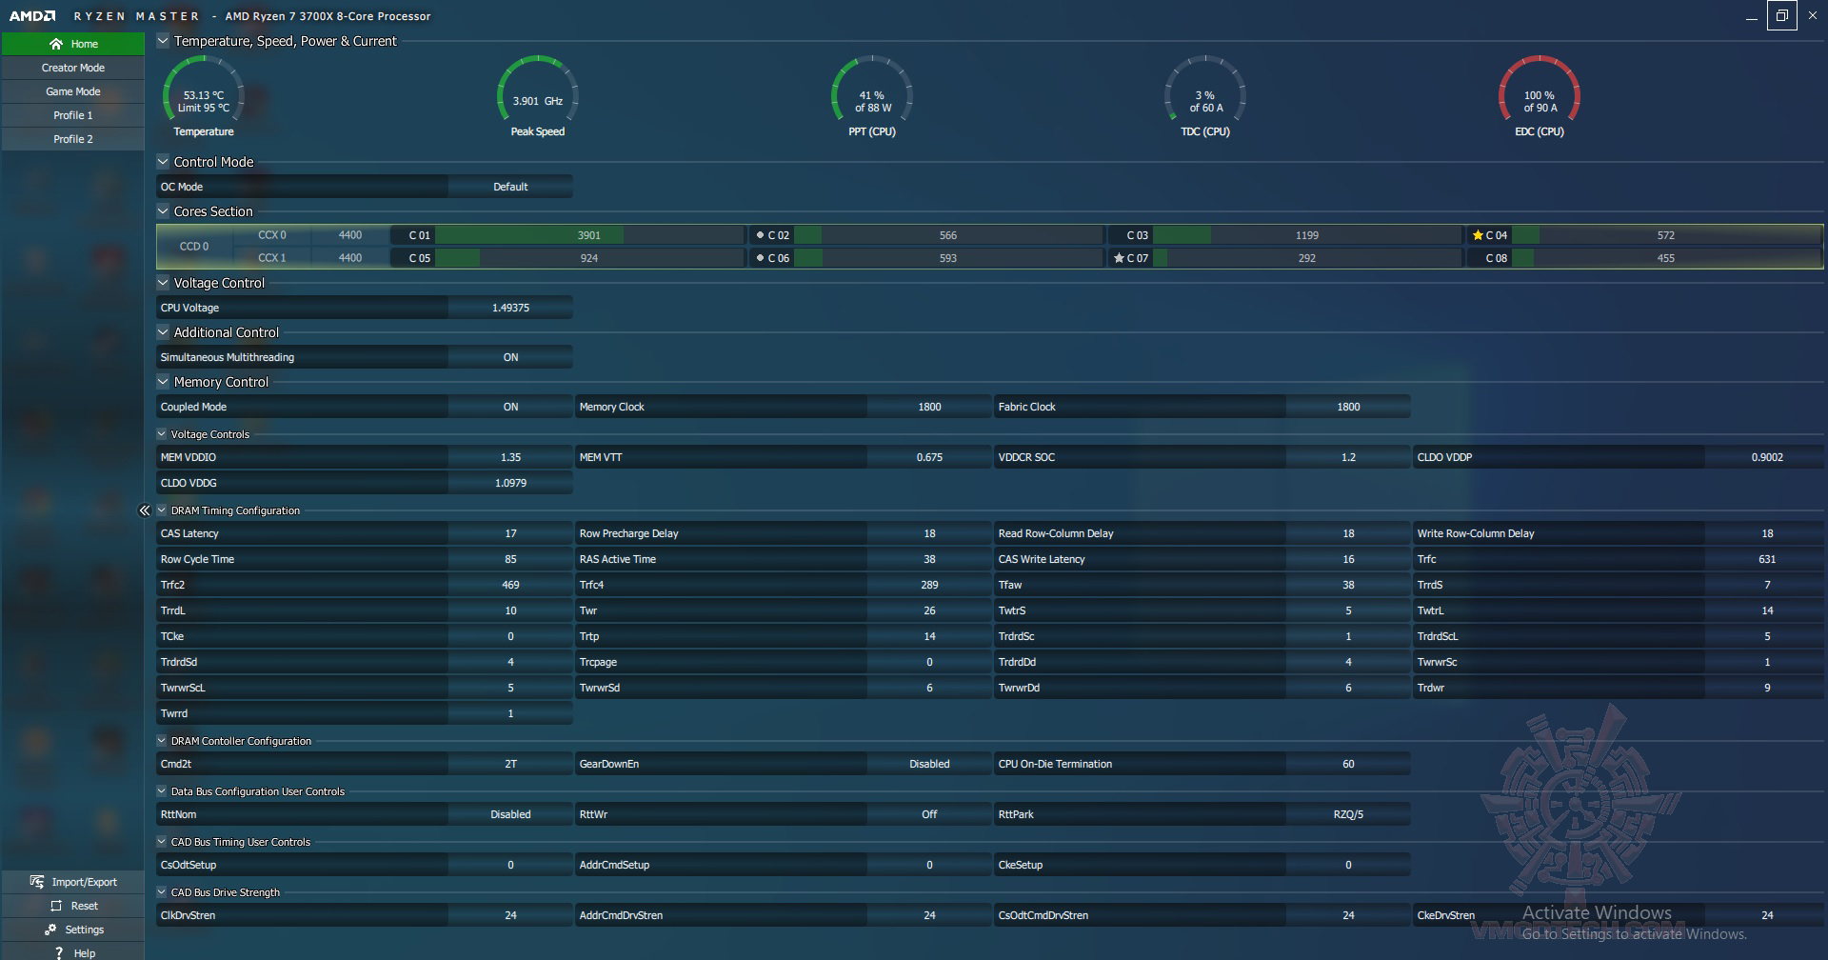Click the EDC (CPU) red gauge
Screen dimensions: 1828x960
click(x=1540, y=96)
